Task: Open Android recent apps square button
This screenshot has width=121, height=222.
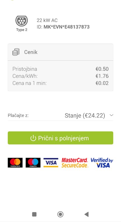Action: (x=34, y=214)
